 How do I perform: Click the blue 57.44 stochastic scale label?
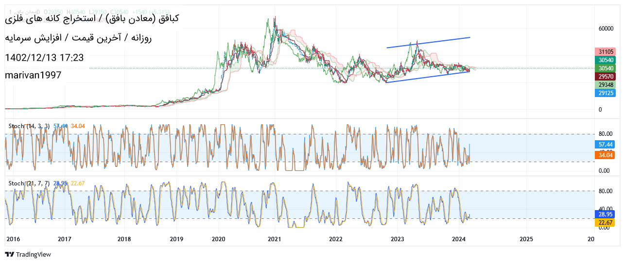(605, 144)
